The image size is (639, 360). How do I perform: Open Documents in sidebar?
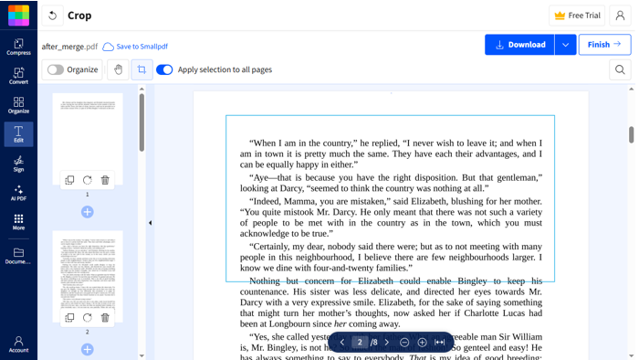tap(19, 256)
